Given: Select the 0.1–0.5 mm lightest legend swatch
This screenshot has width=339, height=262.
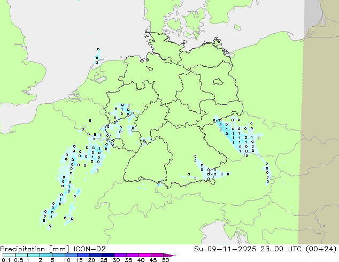Looking at the screenshot, I should (9, 255).
